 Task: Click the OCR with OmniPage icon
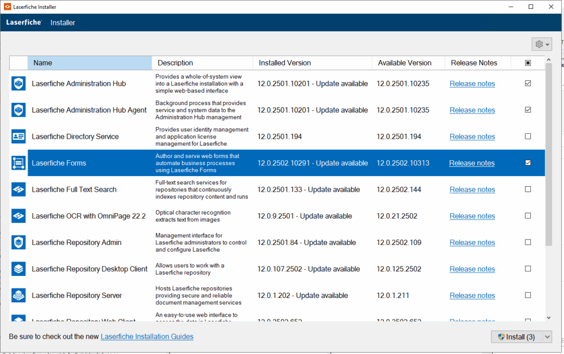click(x=19, y=216)
